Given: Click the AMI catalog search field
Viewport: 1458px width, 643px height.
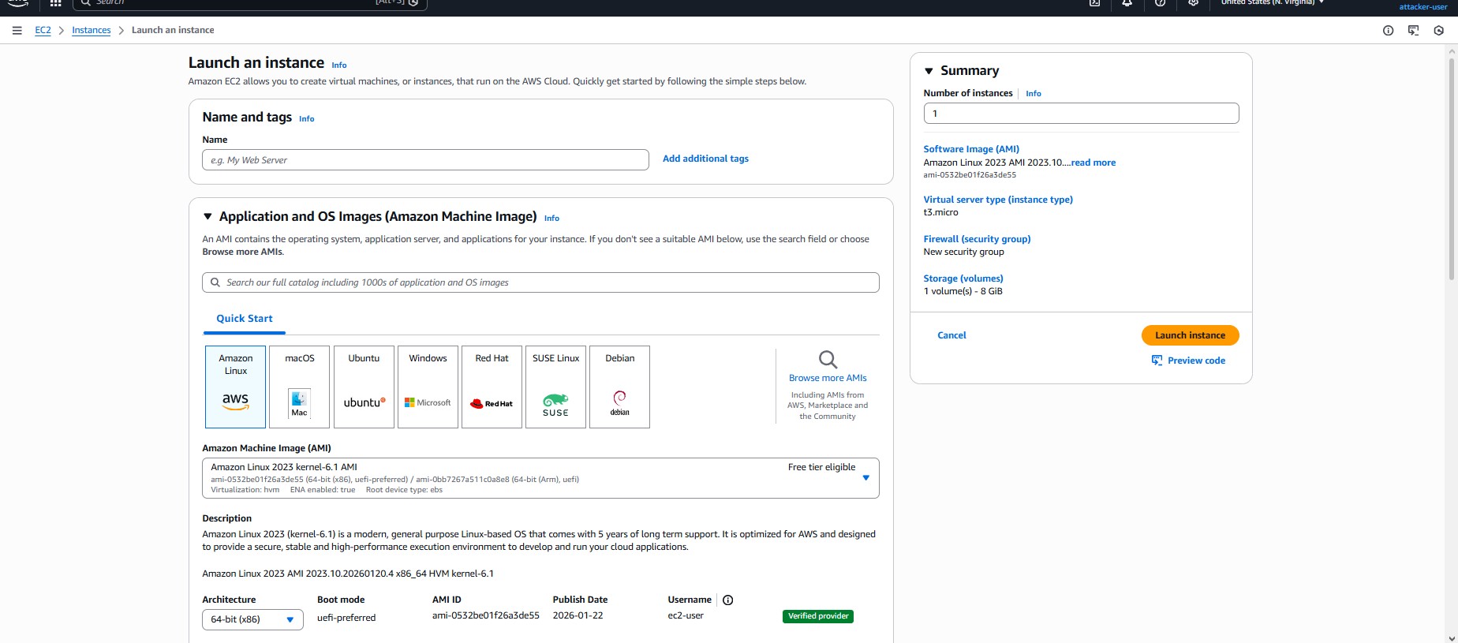Looking at the screenshot, I should click(540, 282).
